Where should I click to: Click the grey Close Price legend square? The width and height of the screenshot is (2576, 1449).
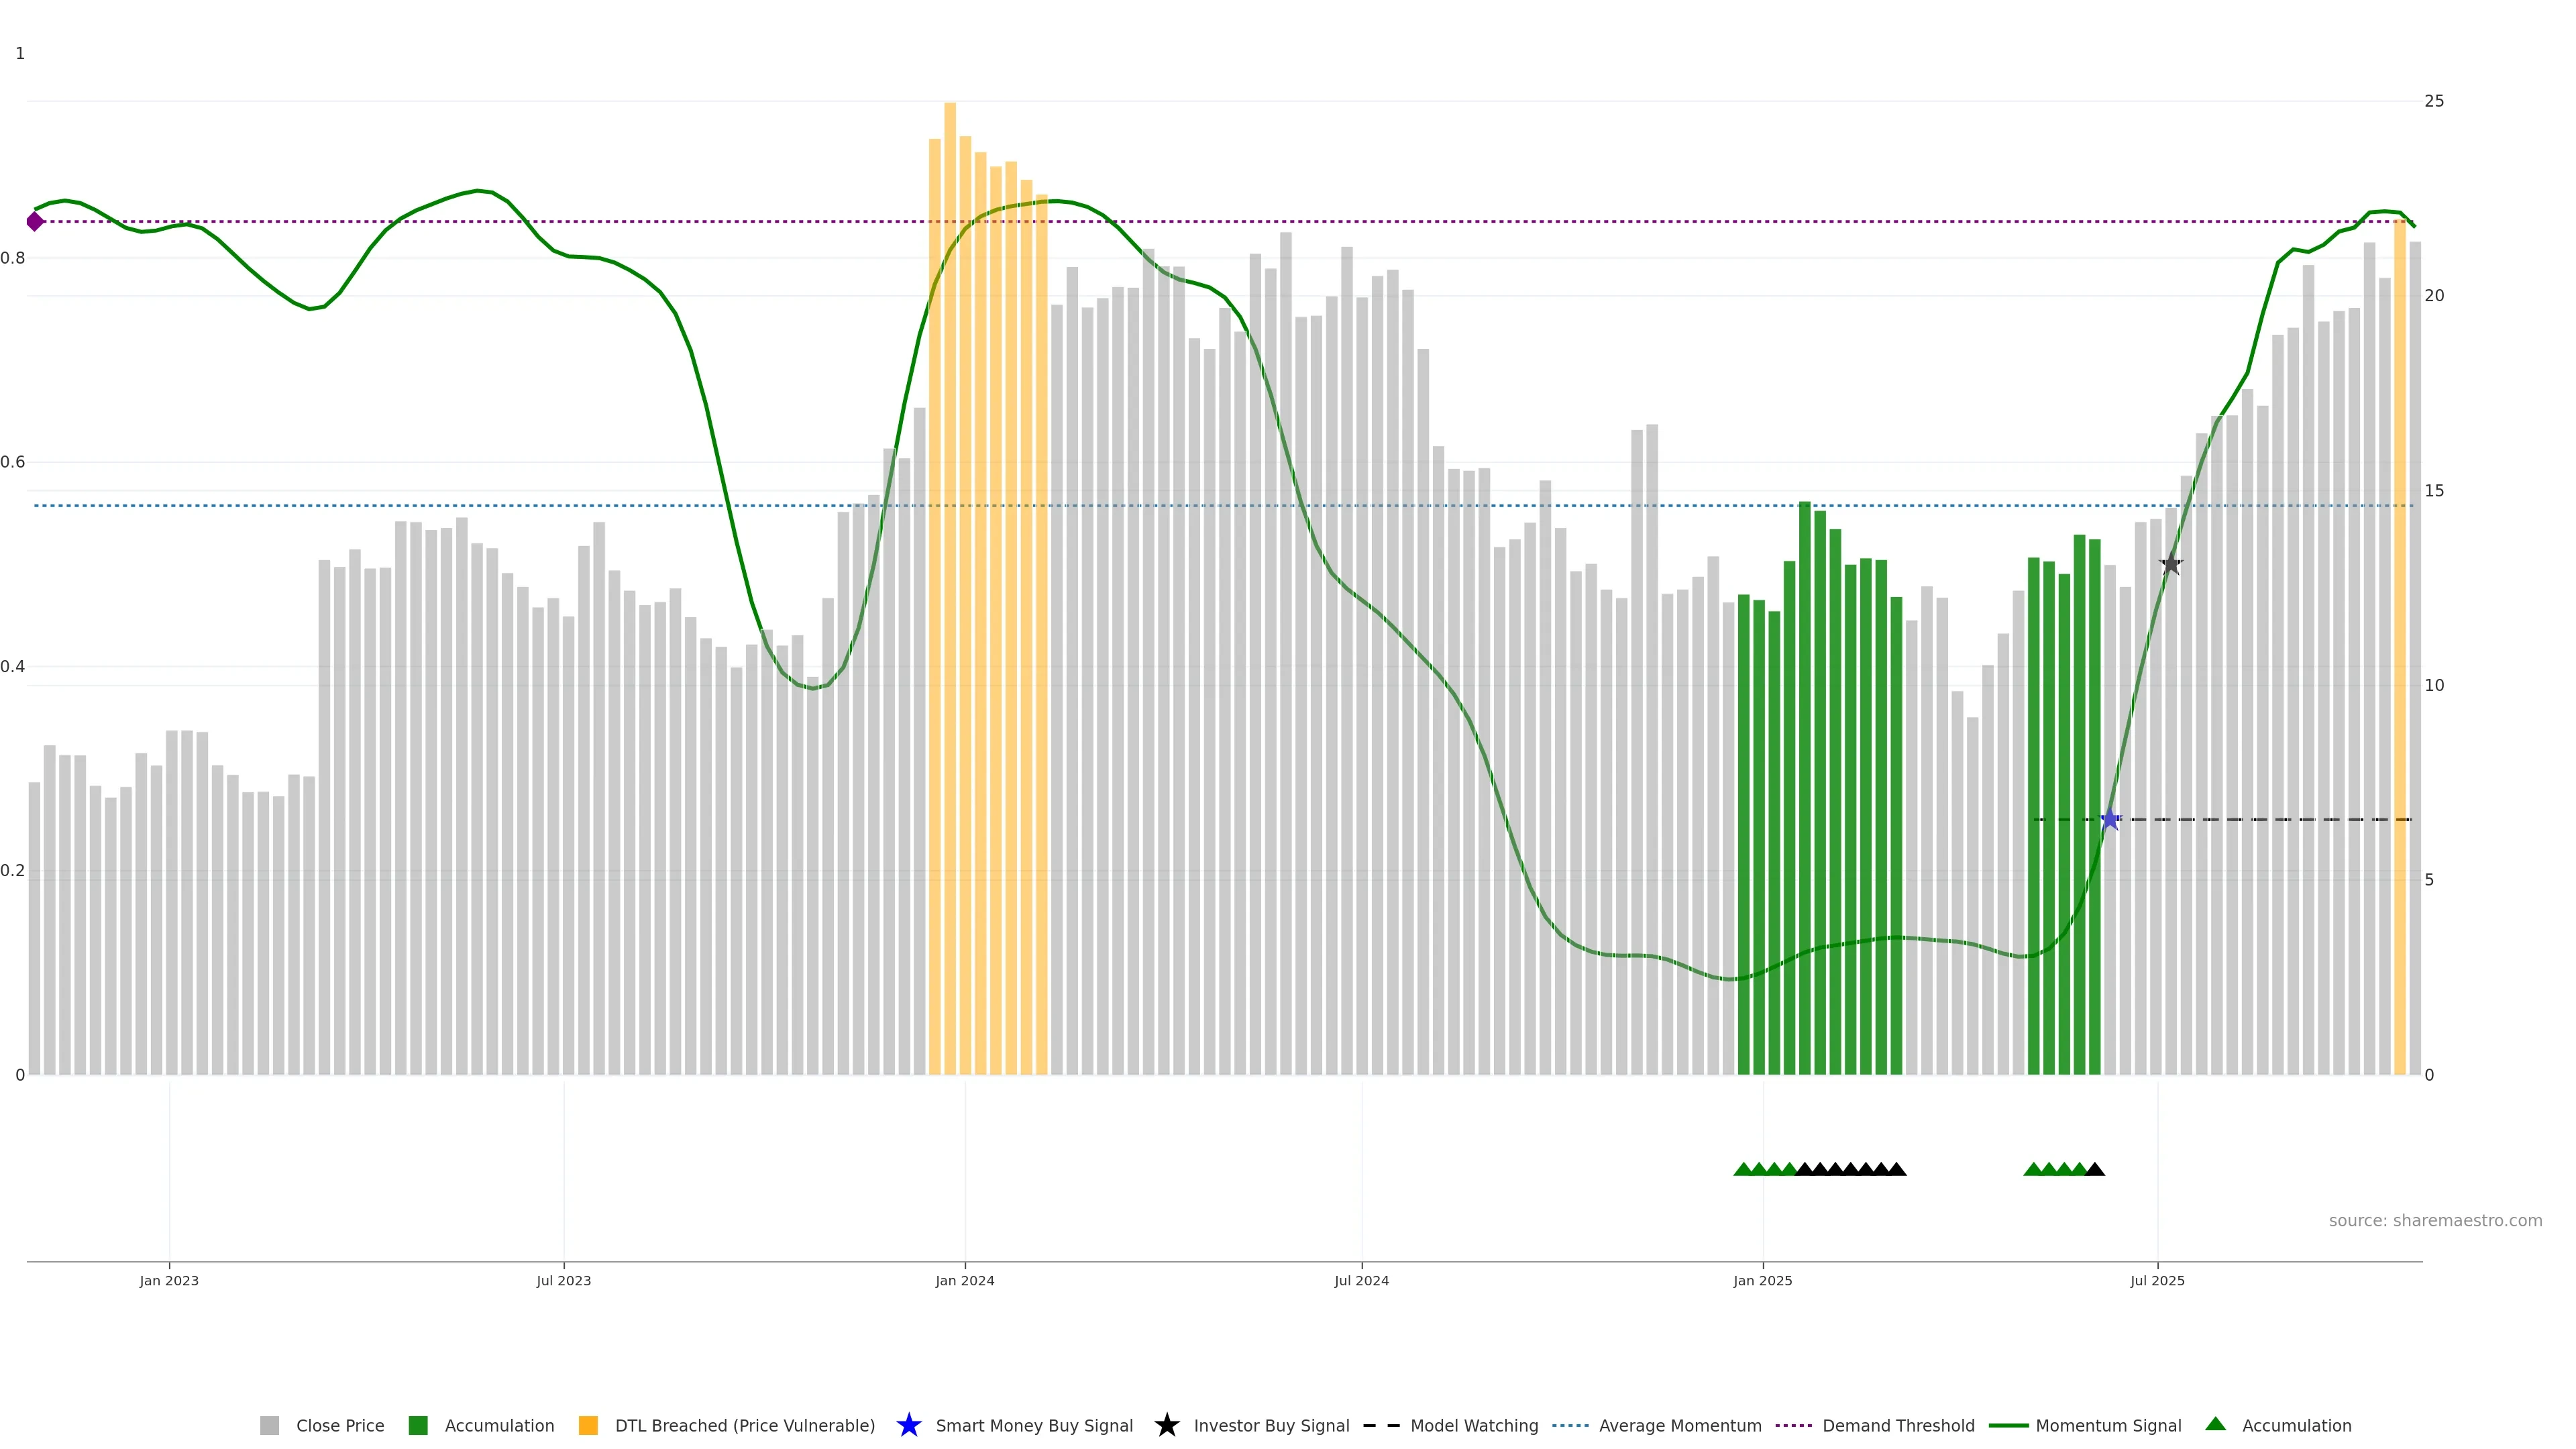coord(269,1425)
